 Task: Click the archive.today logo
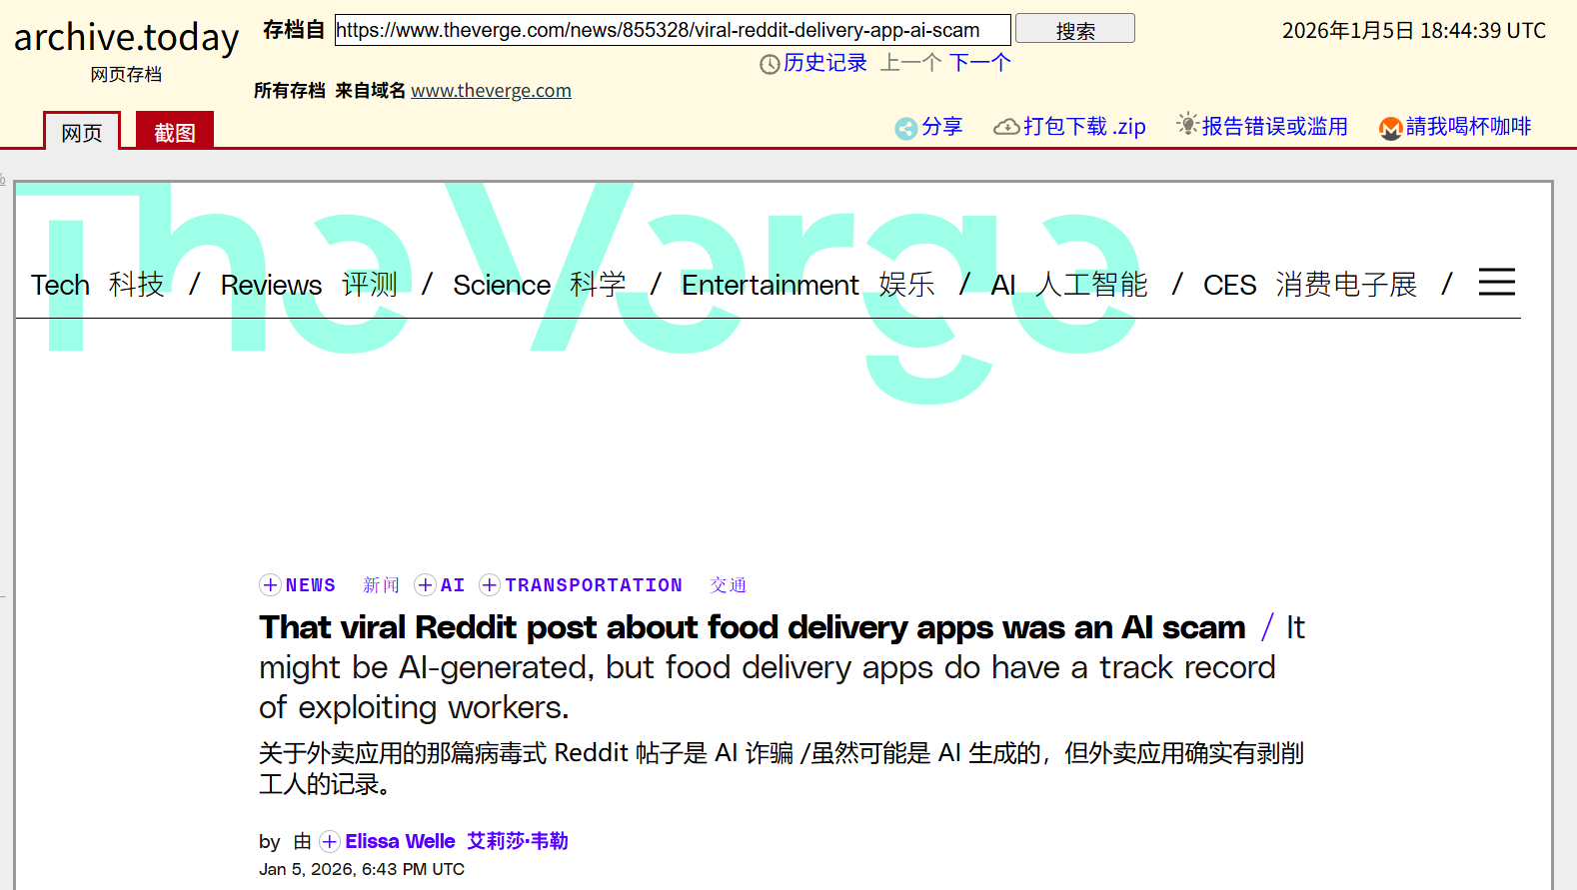126,38
